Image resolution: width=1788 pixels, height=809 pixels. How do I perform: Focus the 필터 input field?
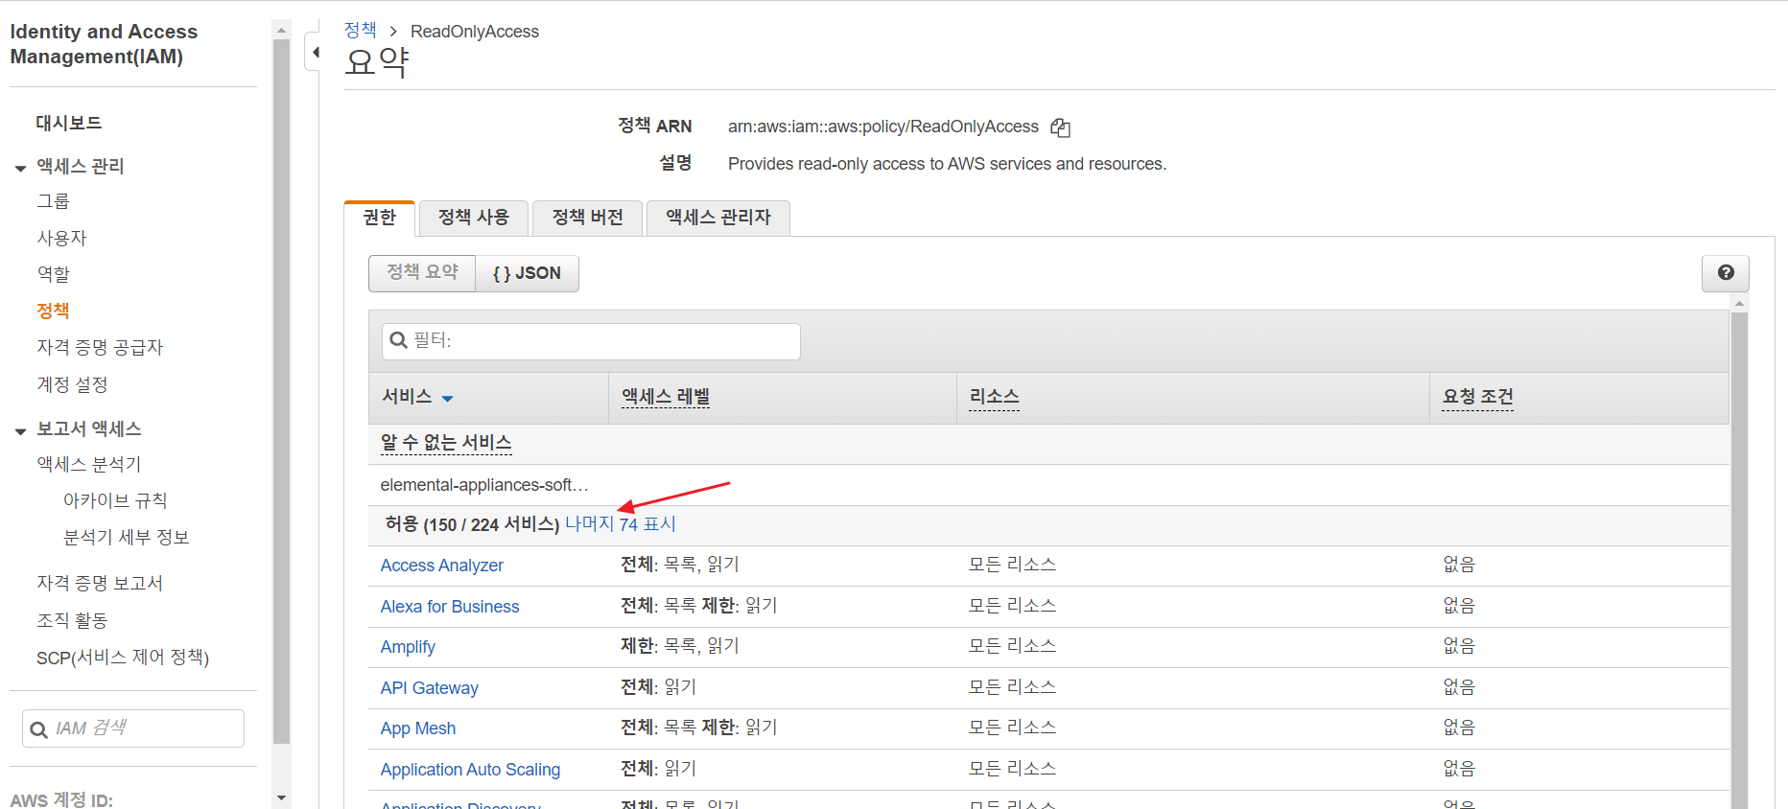pyautogui.click(x=604, y=341)
